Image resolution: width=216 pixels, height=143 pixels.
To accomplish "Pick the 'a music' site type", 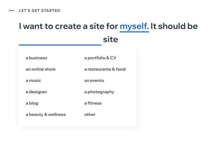I will tap(33, 80).
